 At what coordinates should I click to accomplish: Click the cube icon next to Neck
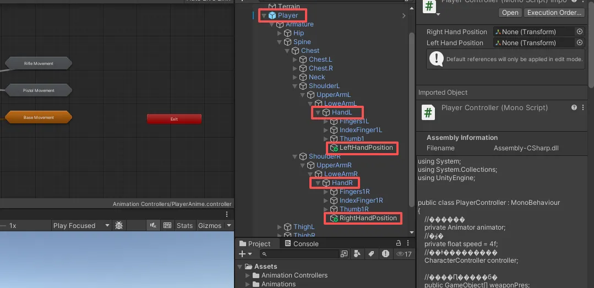[303, 77]
